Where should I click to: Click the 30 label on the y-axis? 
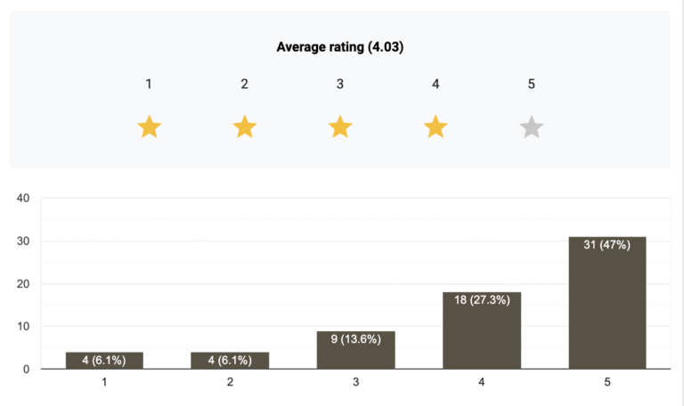tap(24, 240)
